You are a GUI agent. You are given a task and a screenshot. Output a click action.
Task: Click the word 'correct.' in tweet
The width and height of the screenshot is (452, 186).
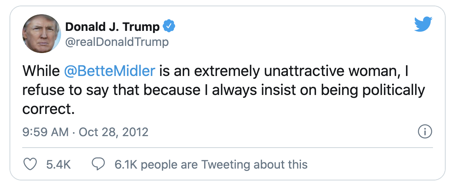point(48,109)
